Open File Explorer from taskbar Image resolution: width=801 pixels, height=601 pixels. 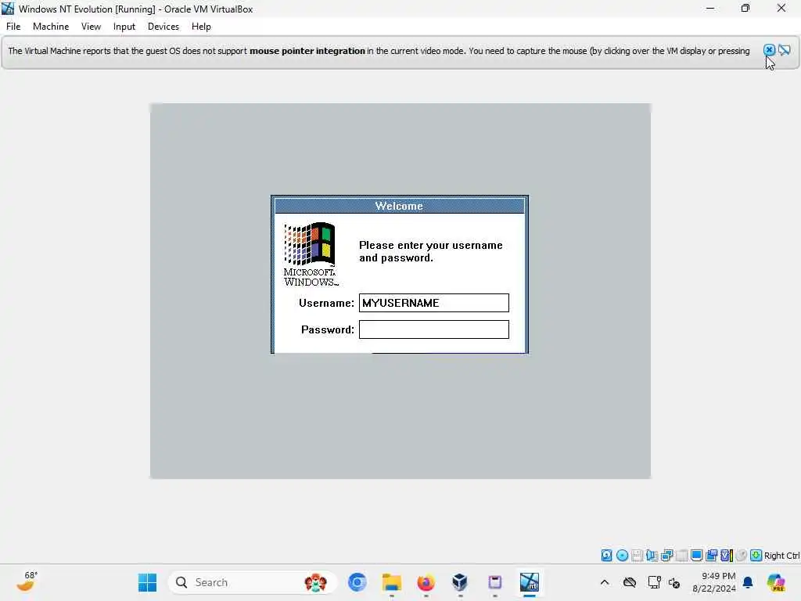point(392,582)
